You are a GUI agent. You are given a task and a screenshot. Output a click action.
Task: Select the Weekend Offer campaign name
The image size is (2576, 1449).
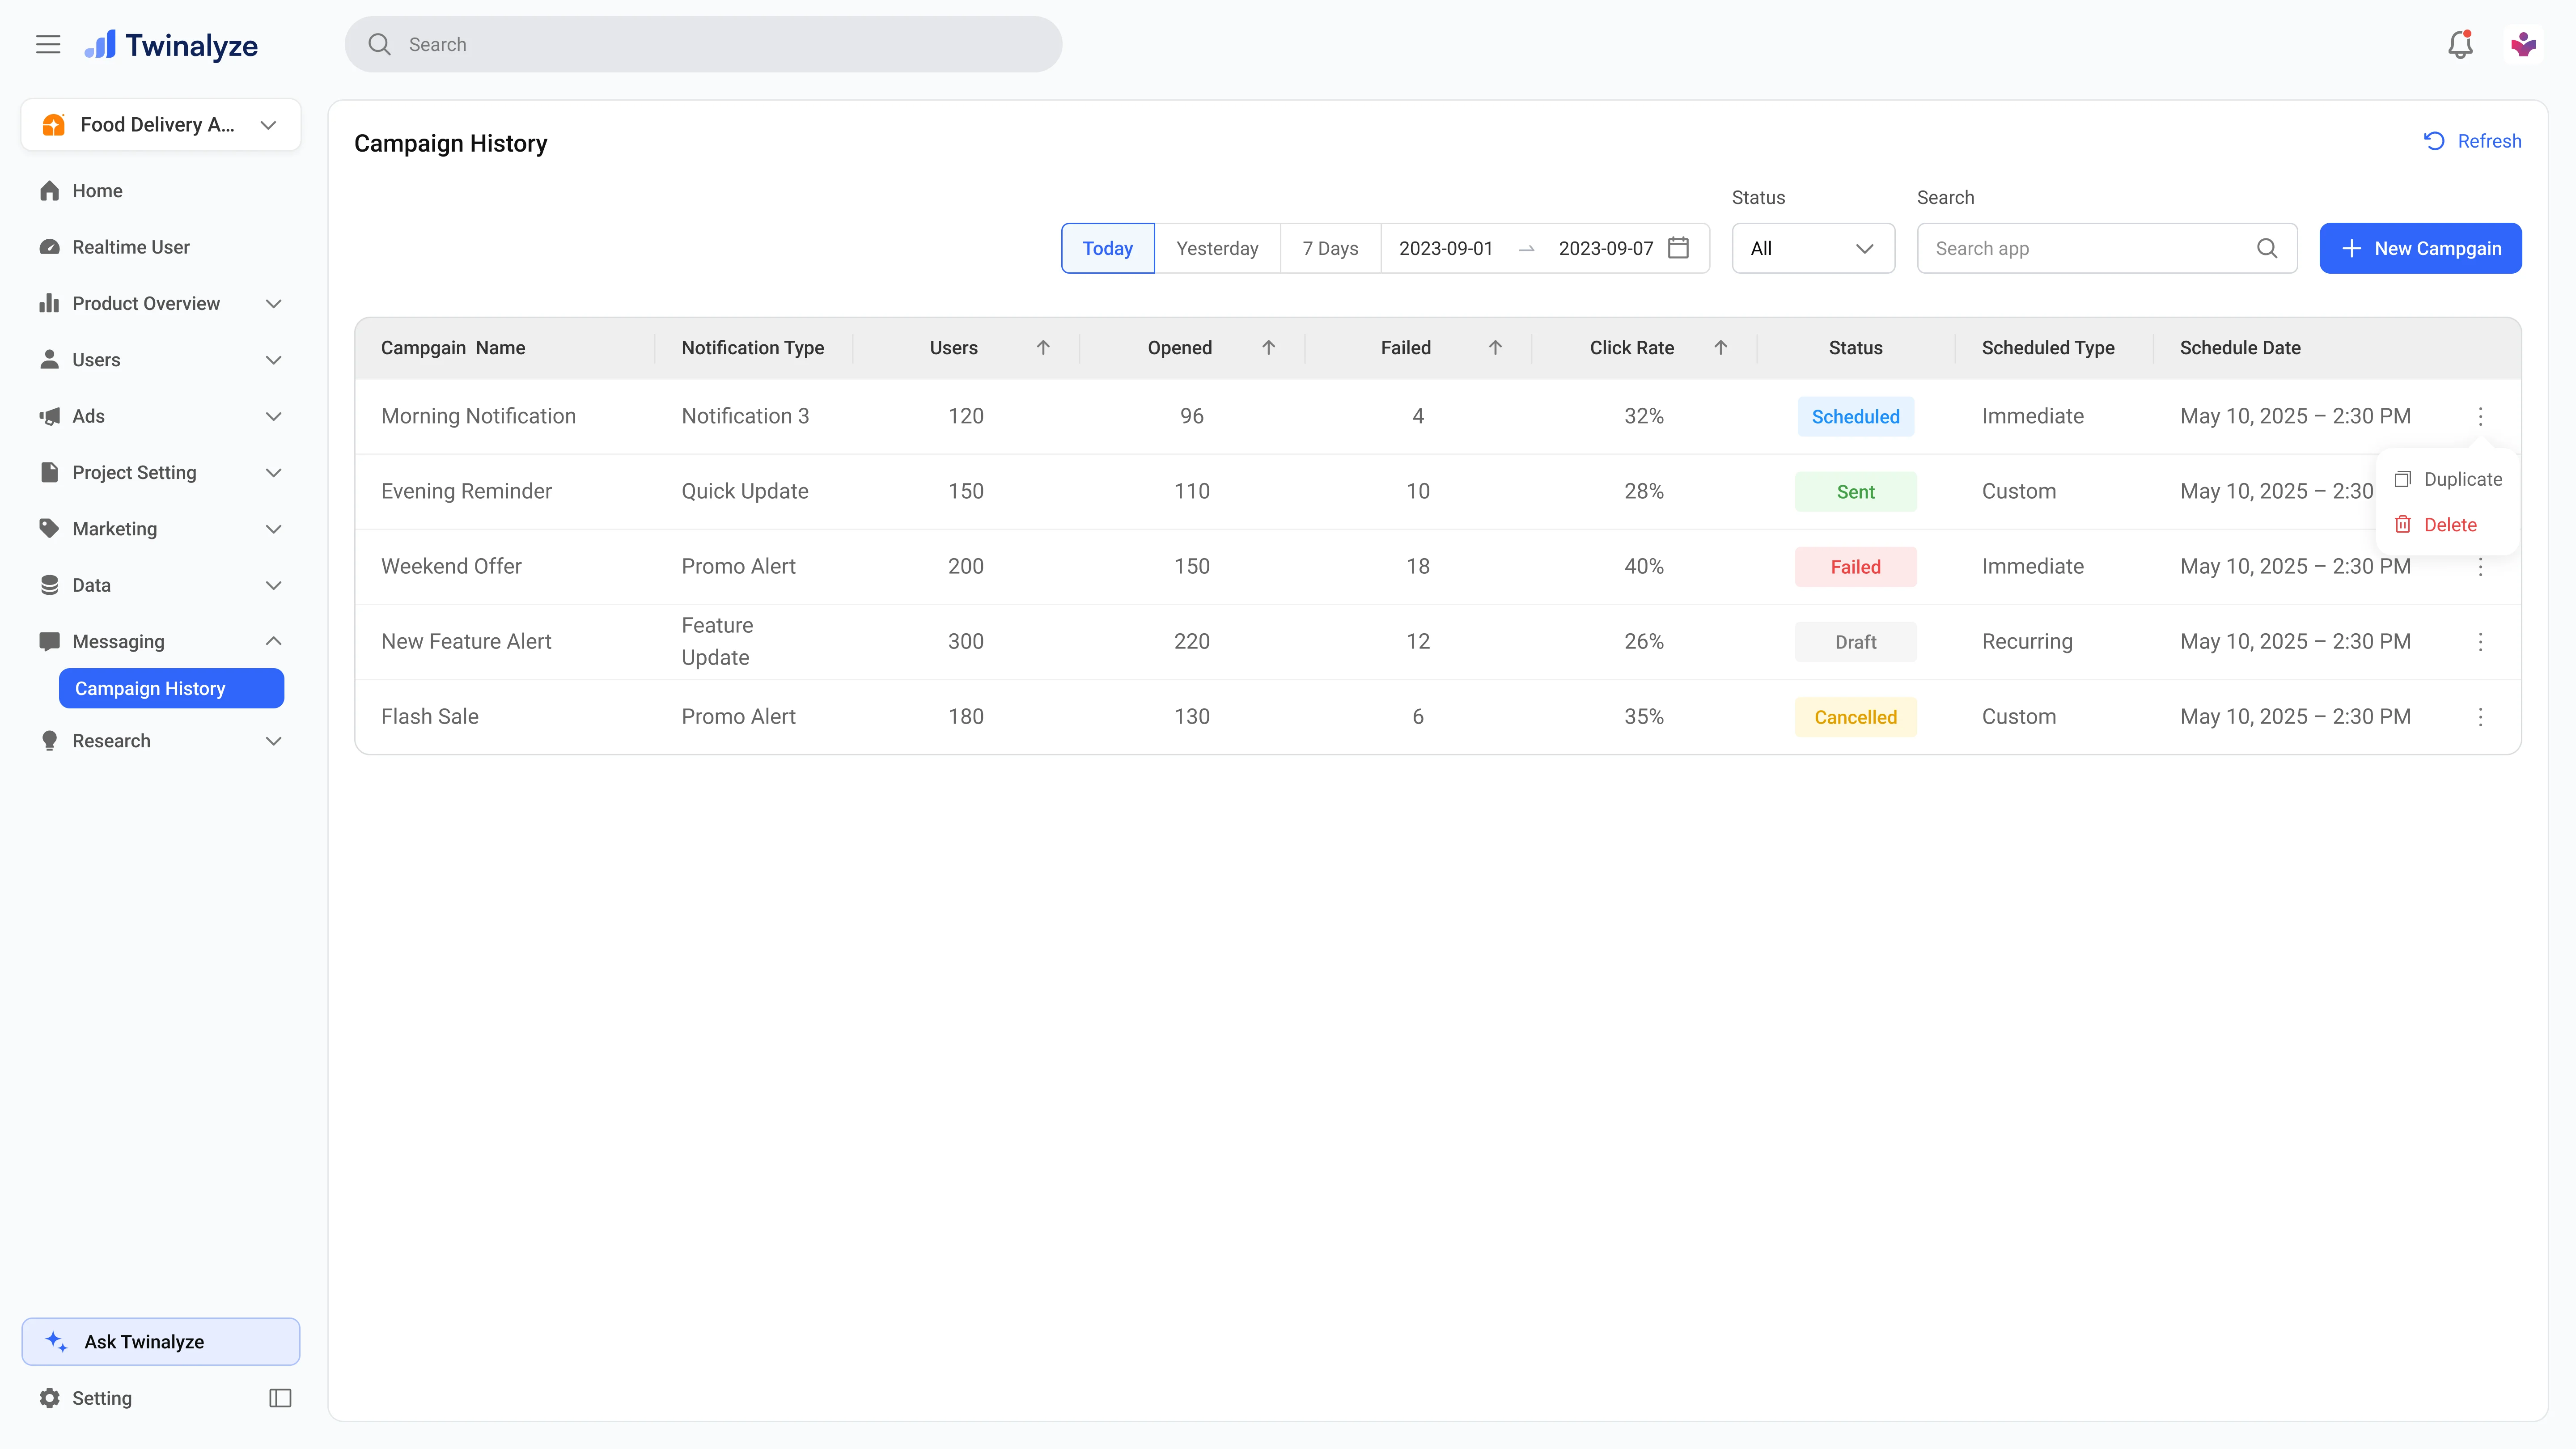[x=451, y=566]
